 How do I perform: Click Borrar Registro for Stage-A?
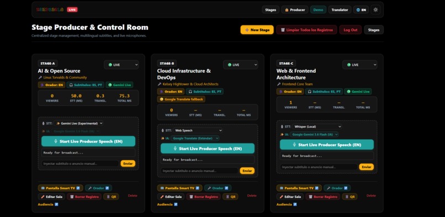tap(84, 197)
